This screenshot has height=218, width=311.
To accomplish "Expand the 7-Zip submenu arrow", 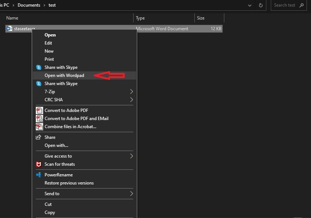I will click(131, 91).
